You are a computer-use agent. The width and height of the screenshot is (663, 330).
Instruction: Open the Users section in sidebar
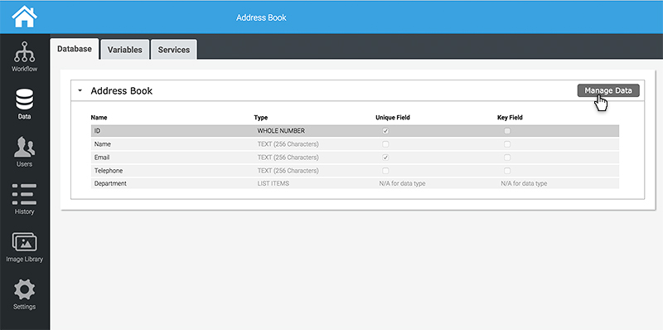click(x=25, y=152)
